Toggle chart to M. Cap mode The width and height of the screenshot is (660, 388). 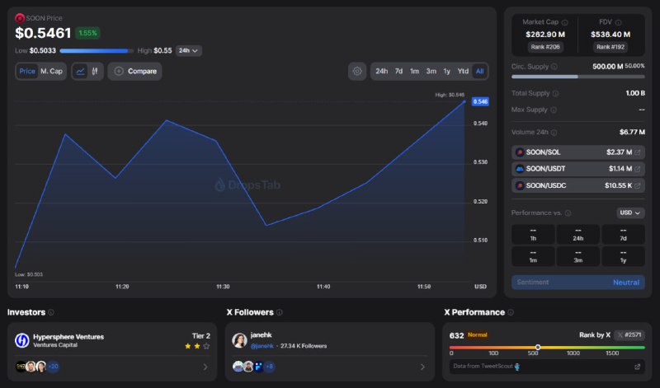[51, 71]
